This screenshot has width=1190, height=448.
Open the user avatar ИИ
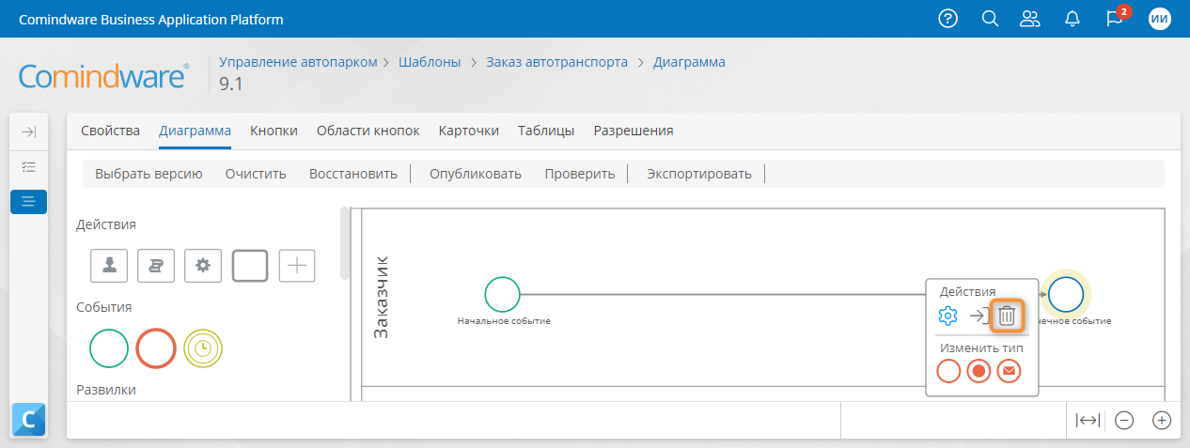click(x=1160, y=19)
